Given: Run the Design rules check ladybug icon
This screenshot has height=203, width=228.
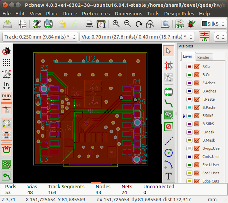Looking at the screenshot, I should 191,24.
